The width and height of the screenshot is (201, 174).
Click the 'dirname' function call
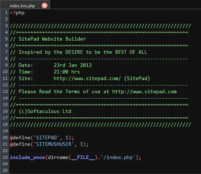pos(58,157)
